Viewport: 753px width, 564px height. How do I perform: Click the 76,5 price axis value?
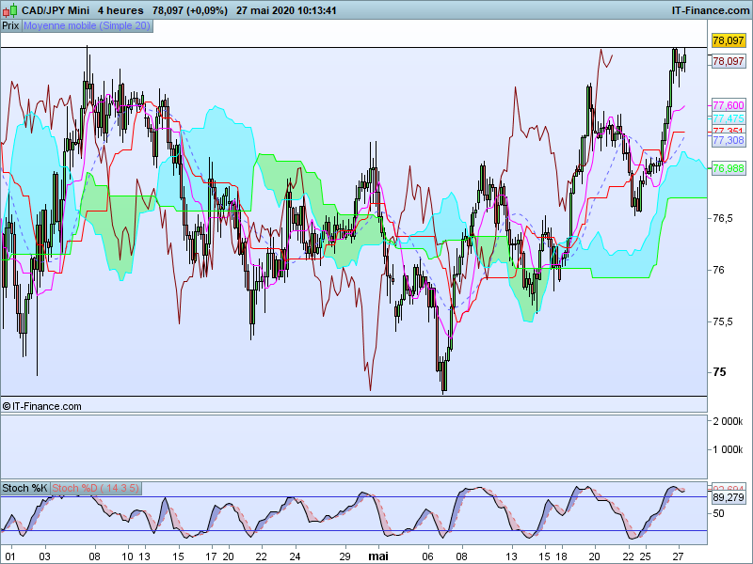pos(723,218)
